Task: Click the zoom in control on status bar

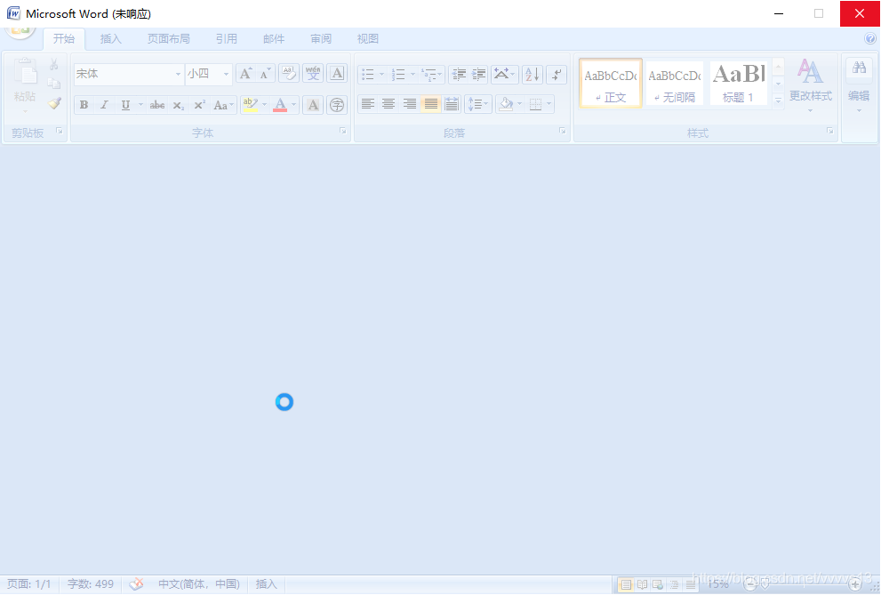Action: point(857,584)
